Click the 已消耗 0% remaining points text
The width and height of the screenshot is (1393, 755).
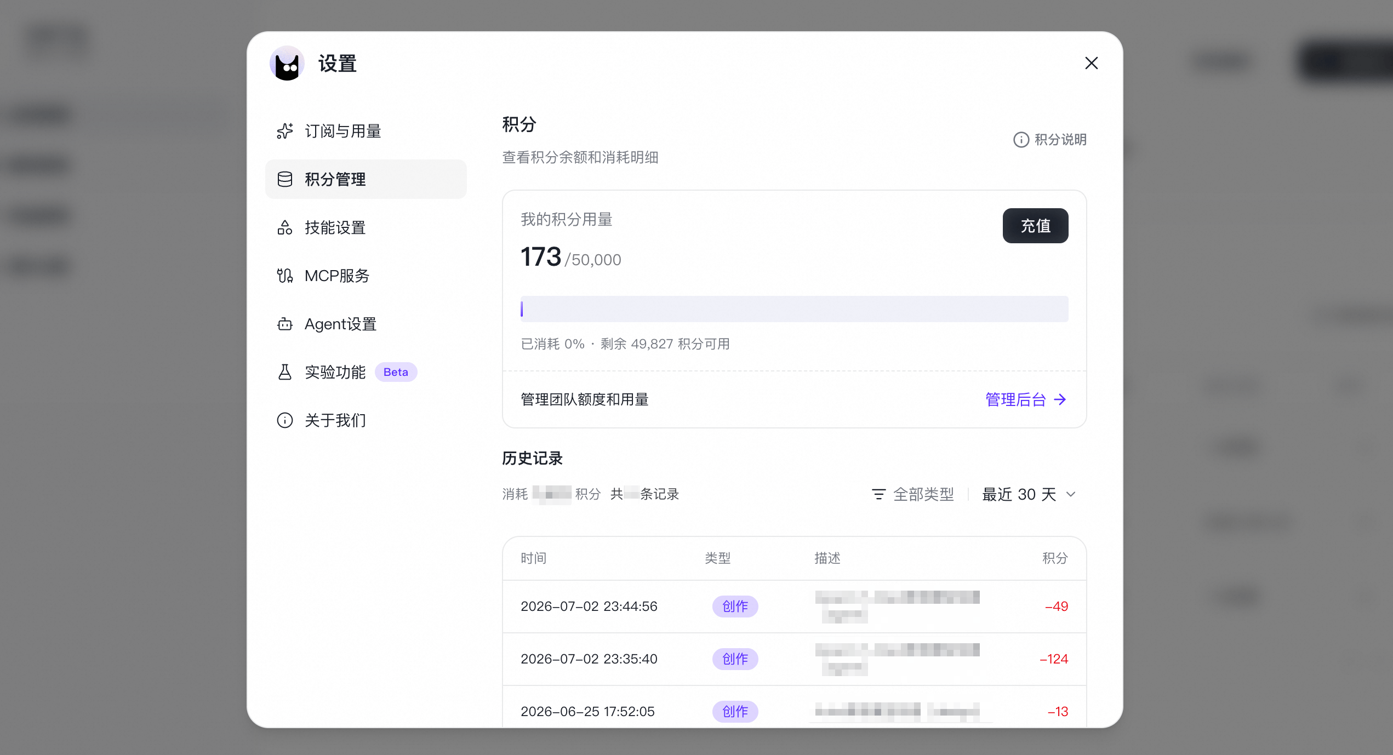[x=625, y=344]
